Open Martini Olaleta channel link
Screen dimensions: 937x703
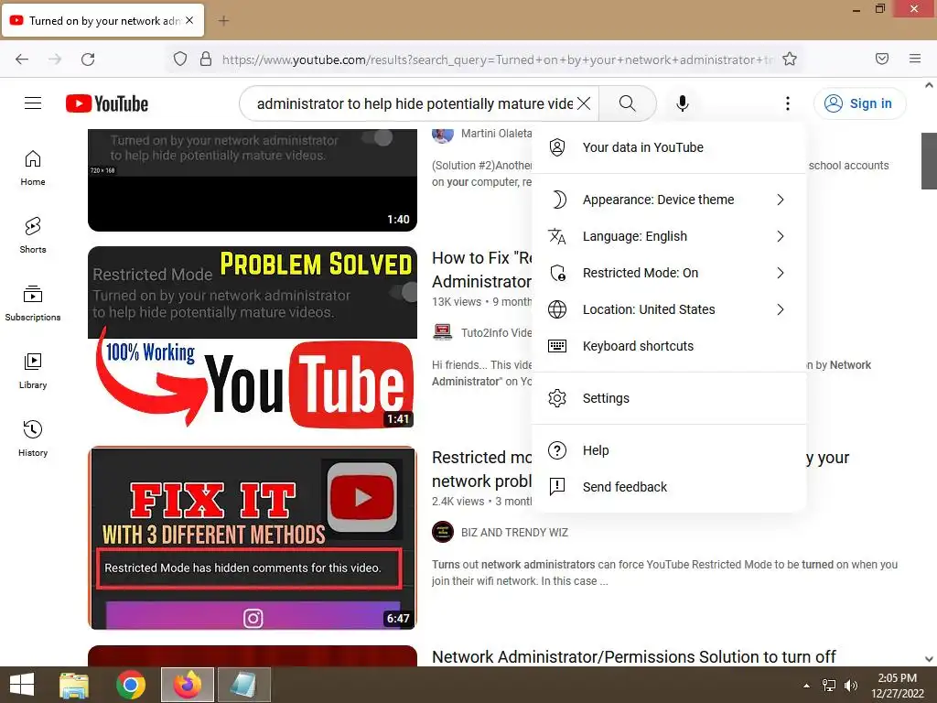(496, 134)
